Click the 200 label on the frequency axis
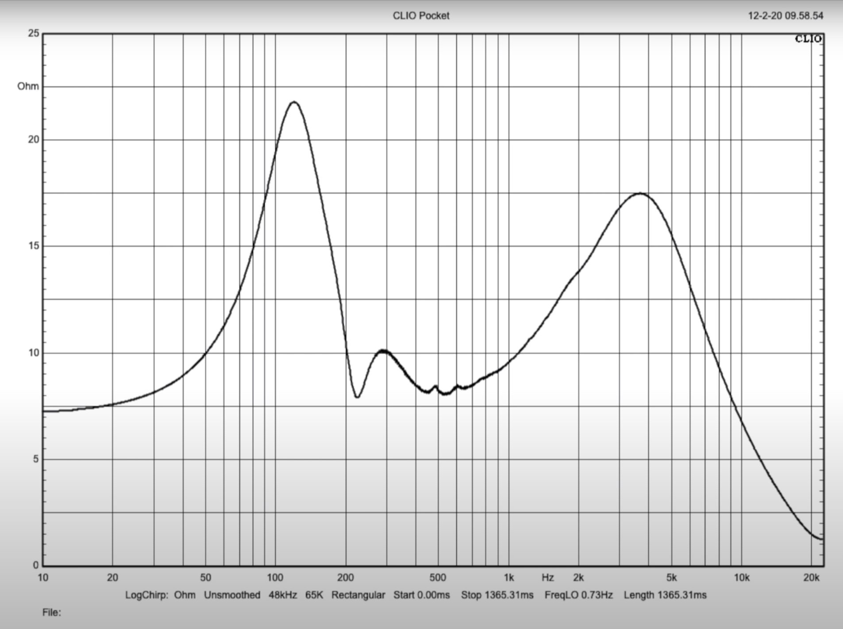 point(345,578)
